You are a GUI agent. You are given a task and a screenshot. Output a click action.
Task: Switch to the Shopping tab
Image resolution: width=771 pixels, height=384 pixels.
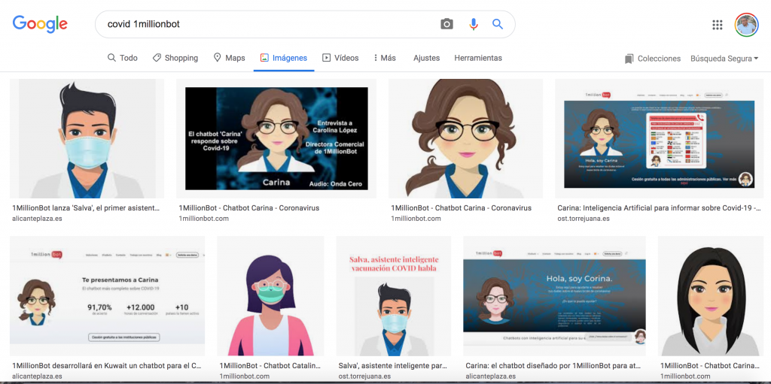click(x=175, y=58)
